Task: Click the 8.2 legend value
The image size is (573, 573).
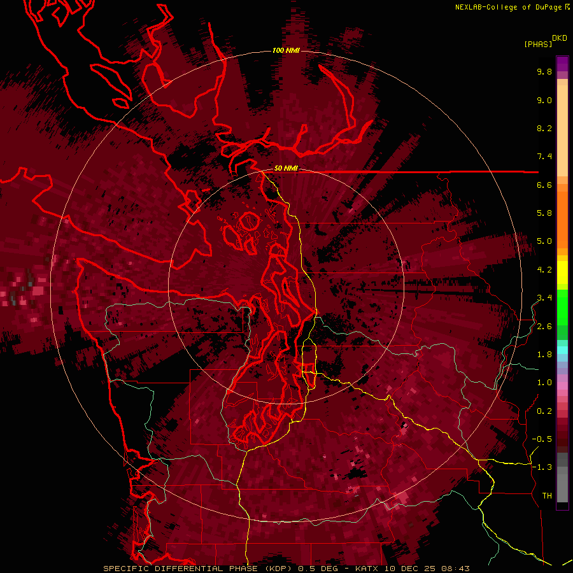Action: coord(544,128)
